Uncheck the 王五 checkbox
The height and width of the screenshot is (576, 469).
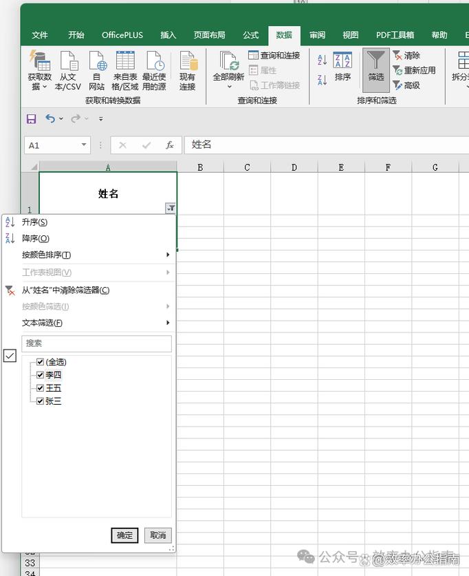click(x=41, y=388)
